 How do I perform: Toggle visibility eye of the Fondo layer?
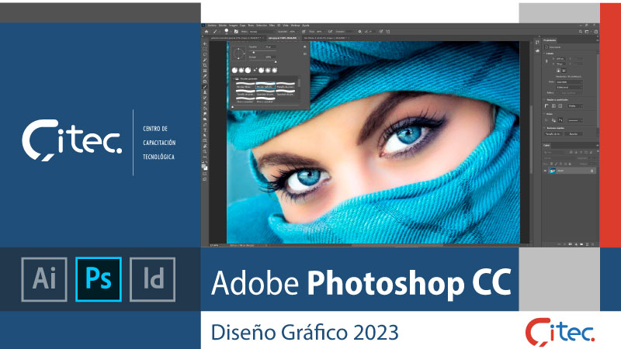point(545,171)
